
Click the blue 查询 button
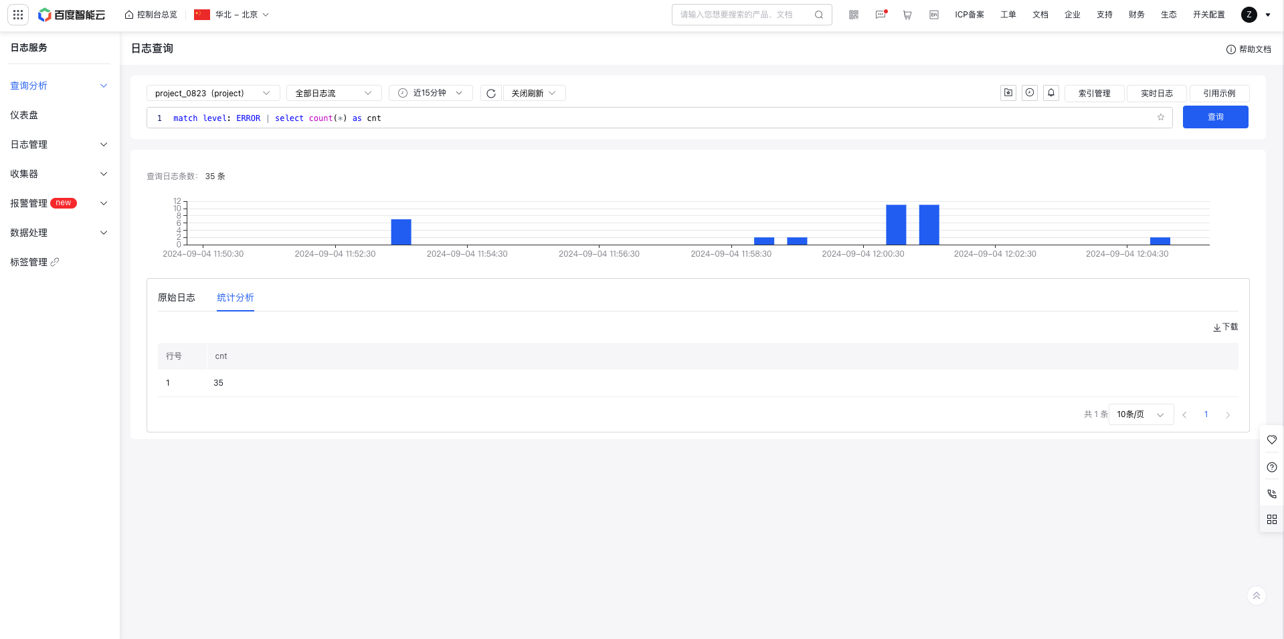pyautogui.click(x=1215, y=117)
